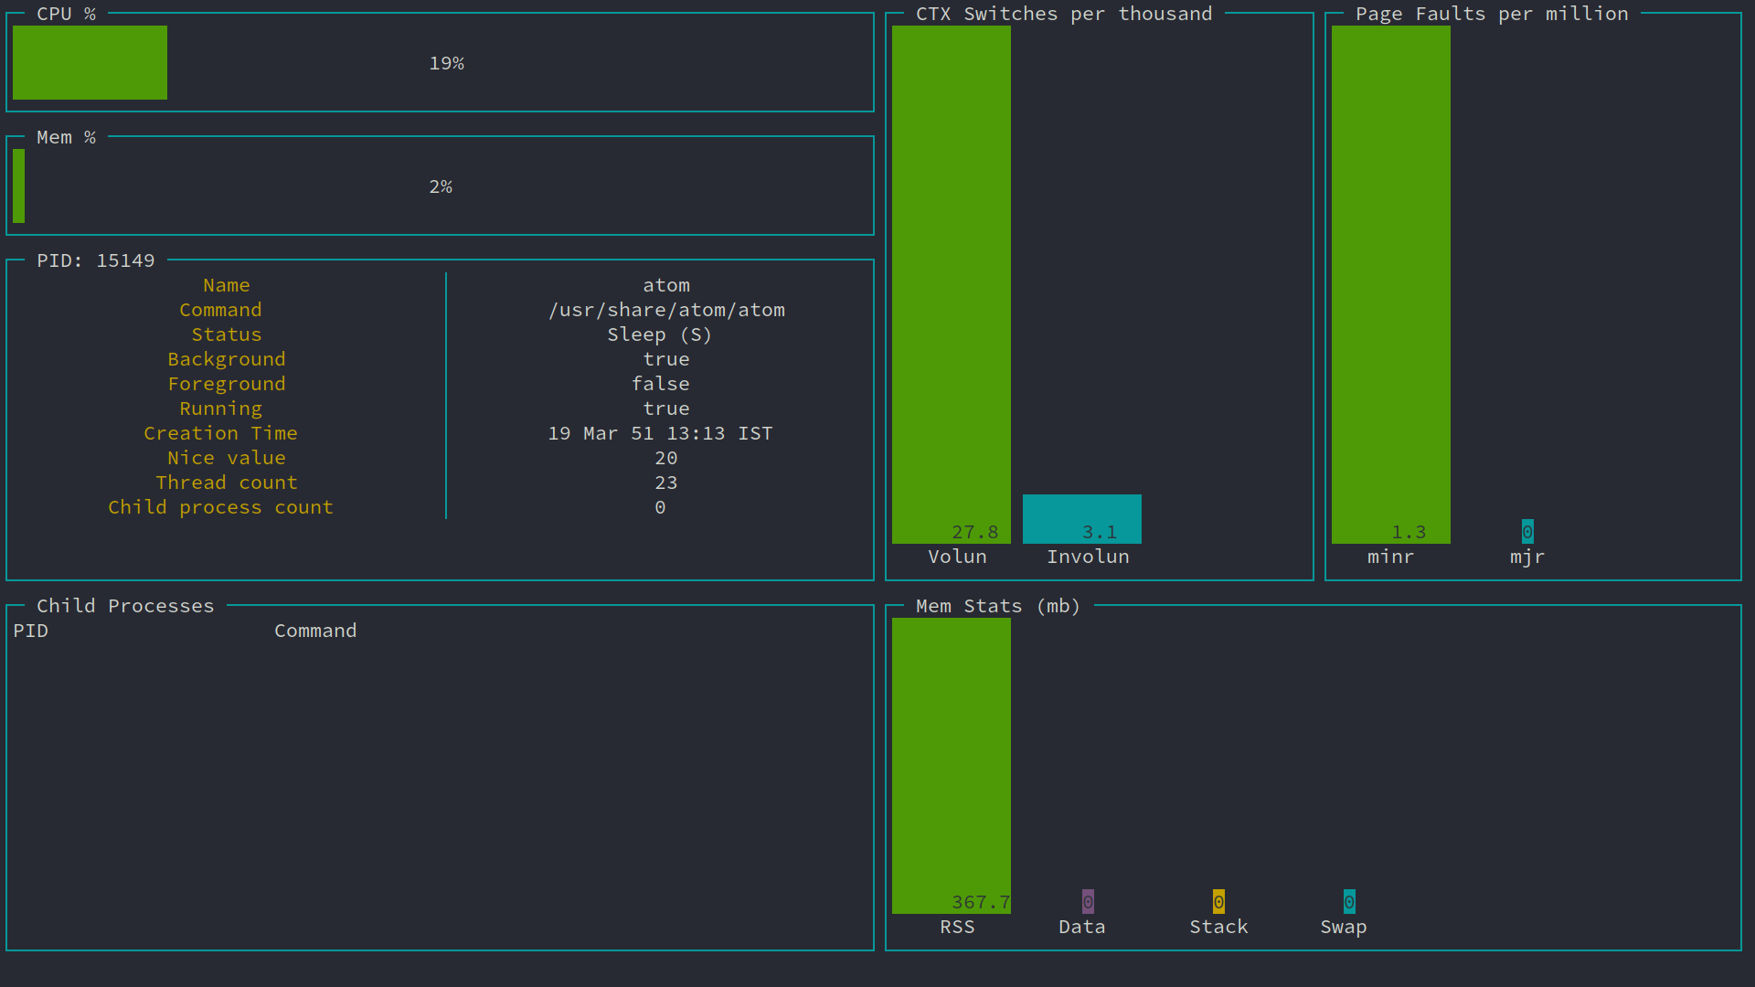Click the yellow Stack zero marker

click(x=1218, y=902)
